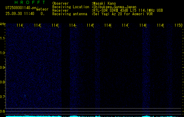Click the green 'meteor' label
Viewport: 184px width, 117px height.
click(42, 9)
